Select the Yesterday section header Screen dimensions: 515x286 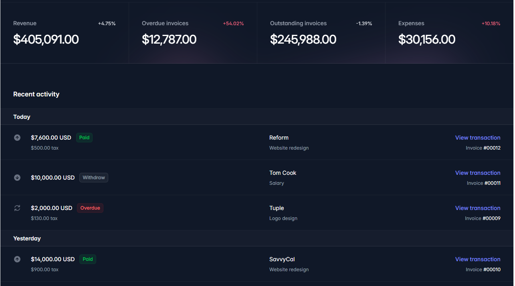coord(27,238)
